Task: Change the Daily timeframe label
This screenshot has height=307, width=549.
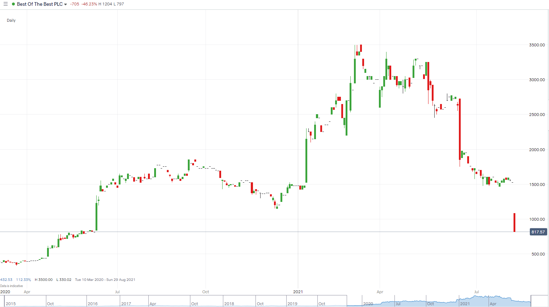Action: point(11,20)
